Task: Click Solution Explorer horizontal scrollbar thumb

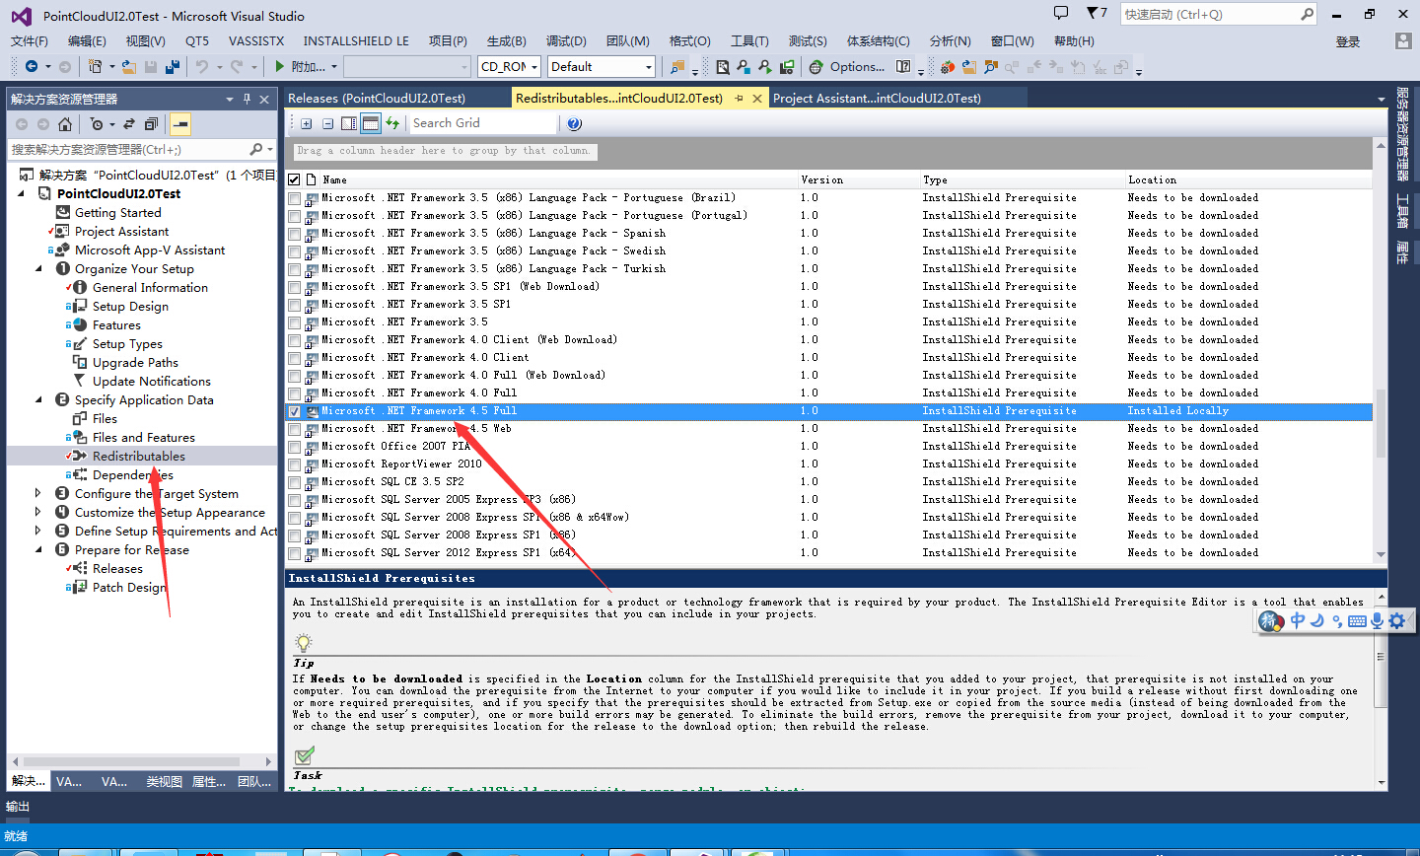Action: click(x=130, y=761)
